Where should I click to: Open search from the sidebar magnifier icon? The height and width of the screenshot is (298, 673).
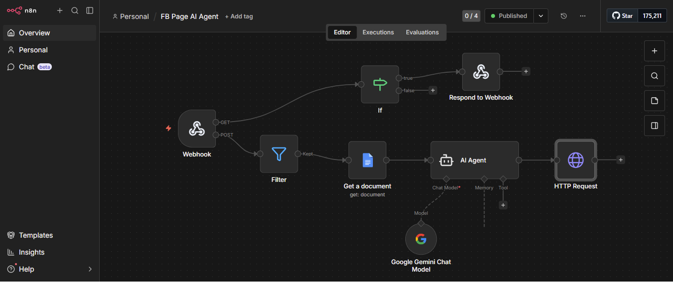(x=75, y=10)
